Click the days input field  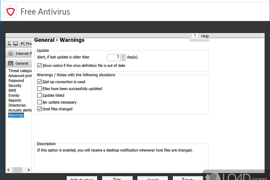114,57
